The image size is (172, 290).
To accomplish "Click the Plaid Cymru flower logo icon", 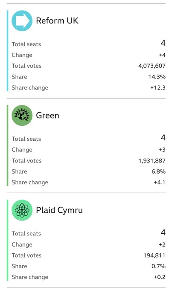I will pos(22,210).
